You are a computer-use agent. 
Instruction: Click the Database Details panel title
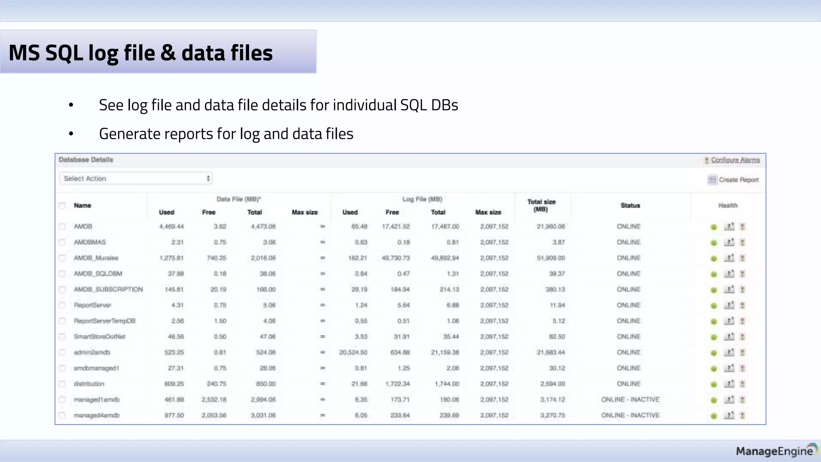click(86, 160)
